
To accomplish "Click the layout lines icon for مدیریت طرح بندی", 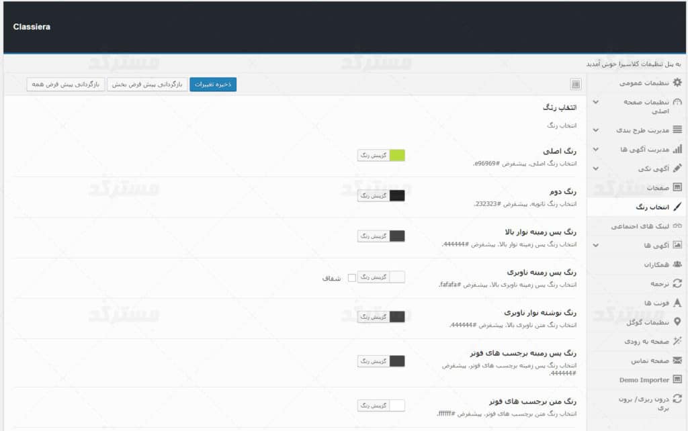I will [x=677, y=130].
